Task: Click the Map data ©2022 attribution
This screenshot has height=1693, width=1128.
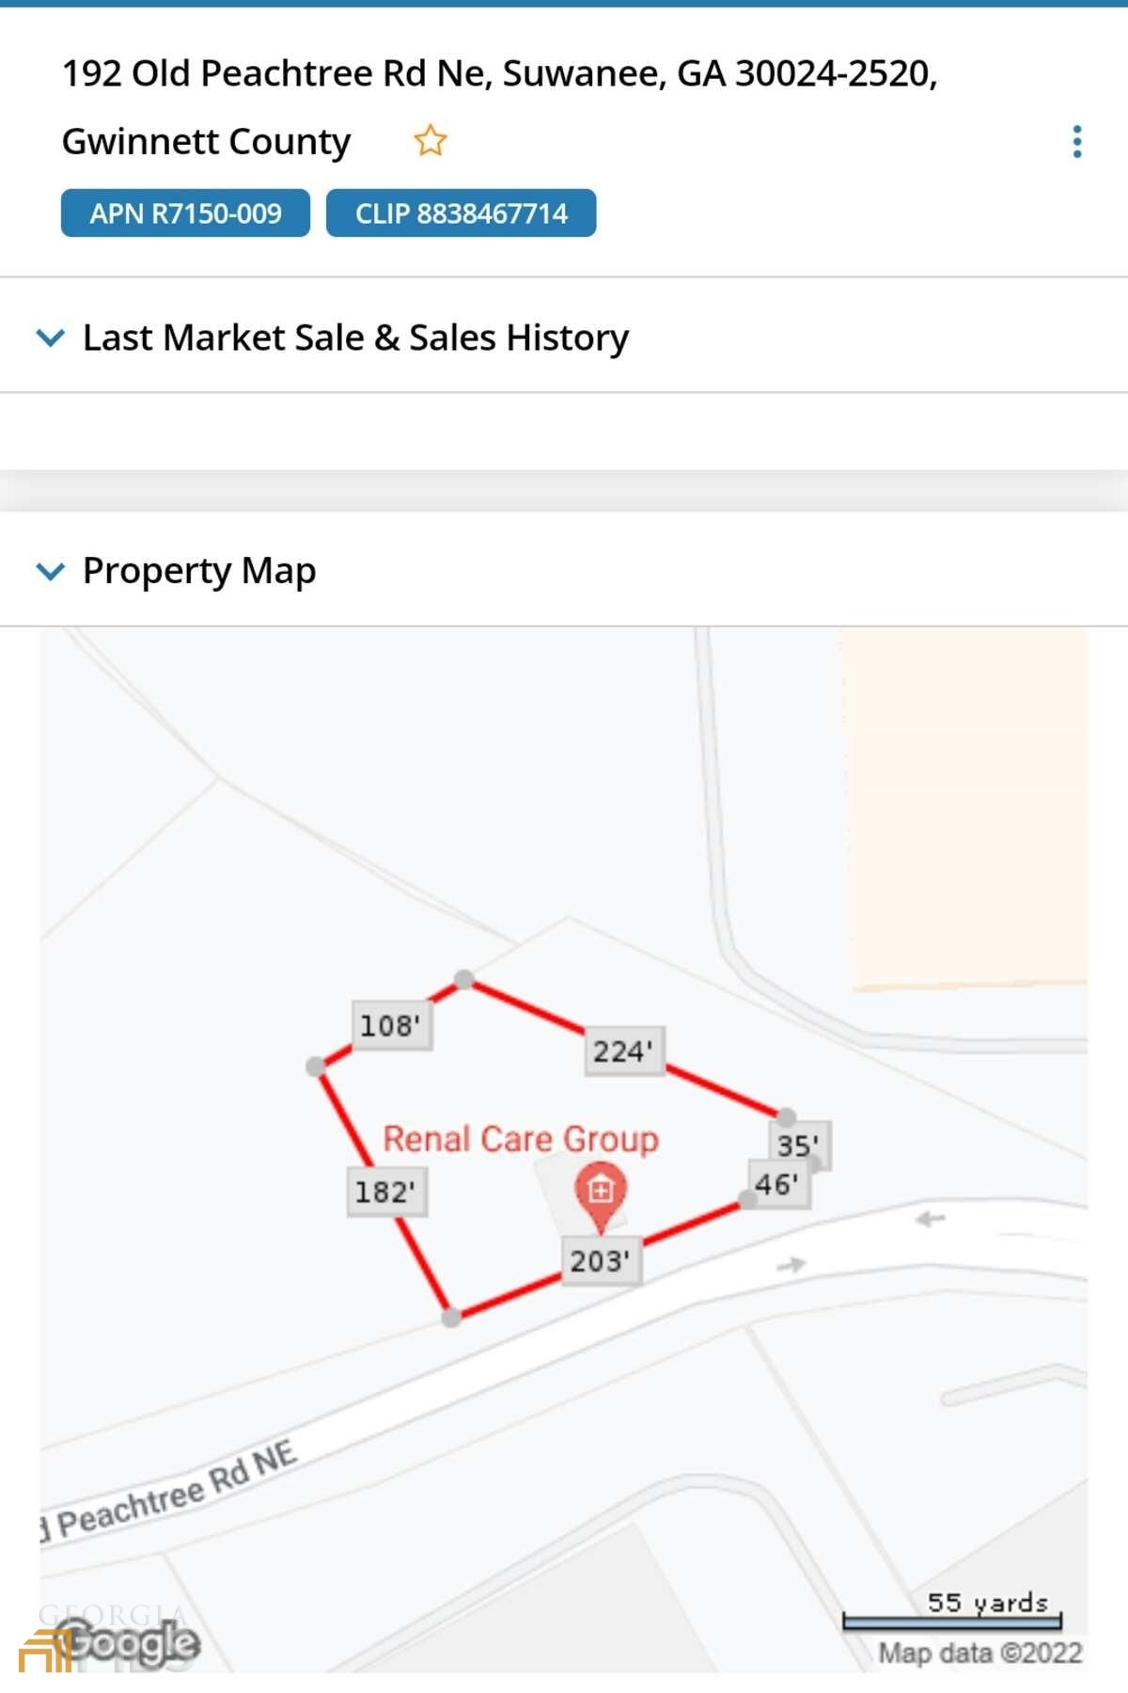Action: [x=979, y=1653]
